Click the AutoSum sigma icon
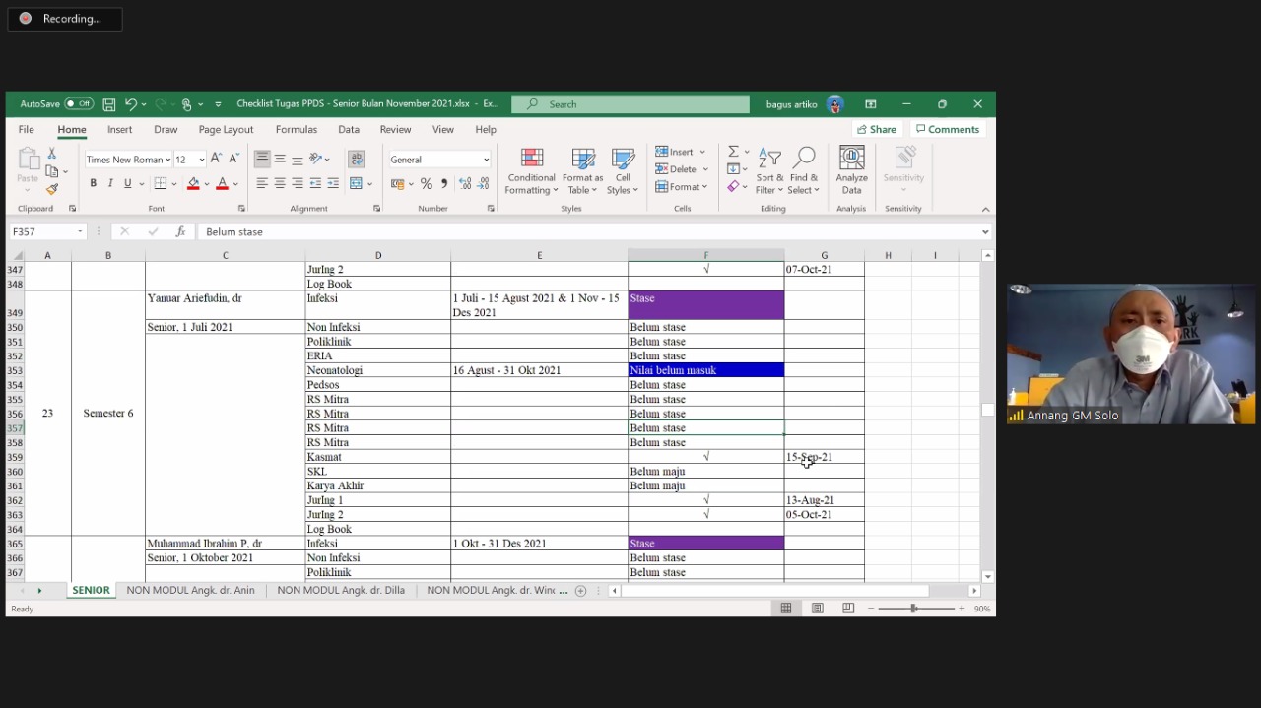 (733, 152)
